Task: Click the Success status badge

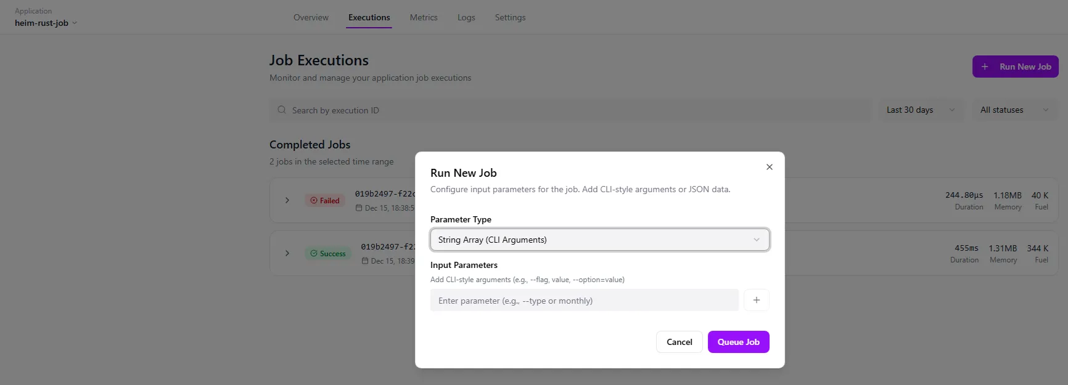Action: [328, 253]
